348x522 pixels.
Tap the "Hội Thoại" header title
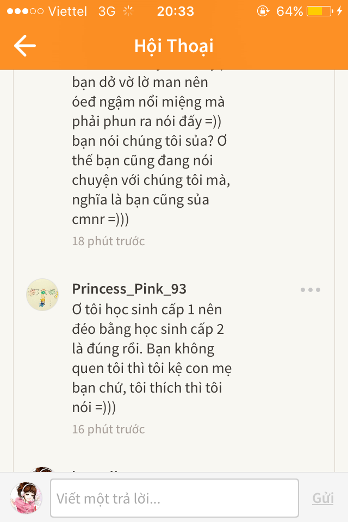click(174, 46)
